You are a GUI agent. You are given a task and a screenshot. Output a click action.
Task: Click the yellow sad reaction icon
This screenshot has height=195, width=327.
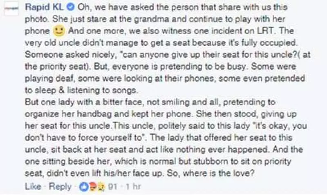point(101,187)
